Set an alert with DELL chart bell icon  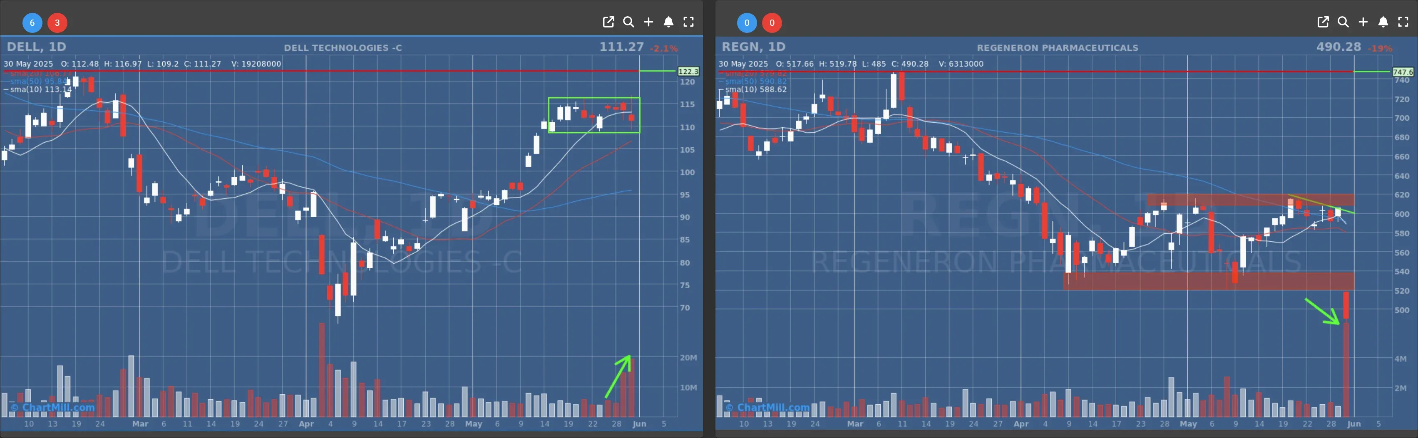[668, 22]
